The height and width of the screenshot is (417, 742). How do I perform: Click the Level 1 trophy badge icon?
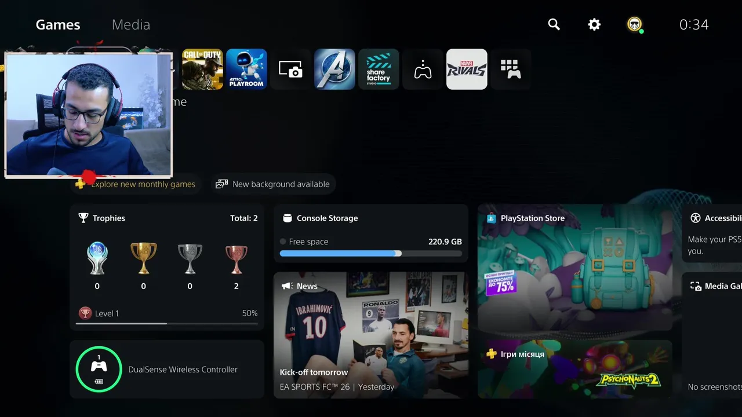pos(85,313)
